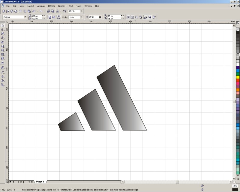Go to last page in navigator
The image size is (240, 192).
[32, 182]
